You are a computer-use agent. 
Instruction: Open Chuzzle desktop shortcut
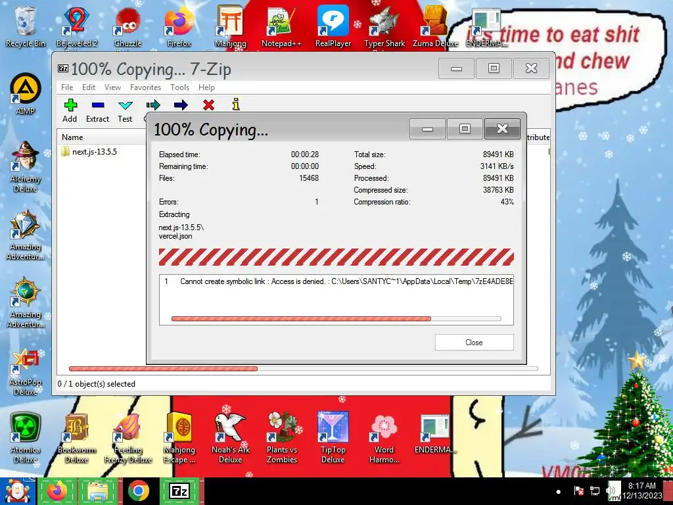[x=128, y=27]
